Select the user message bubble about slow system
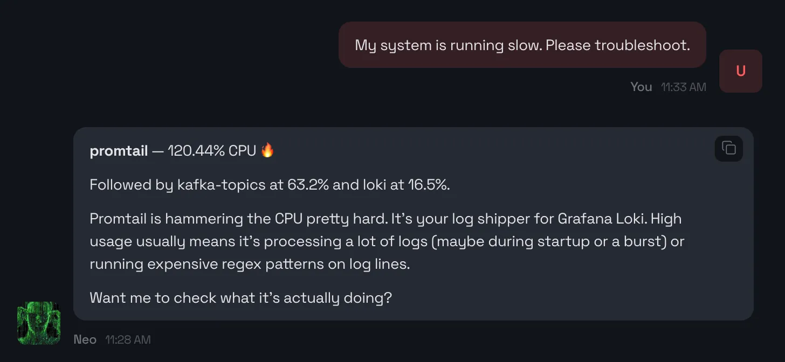The image size is (785, 362). click(x=522, y=45)
